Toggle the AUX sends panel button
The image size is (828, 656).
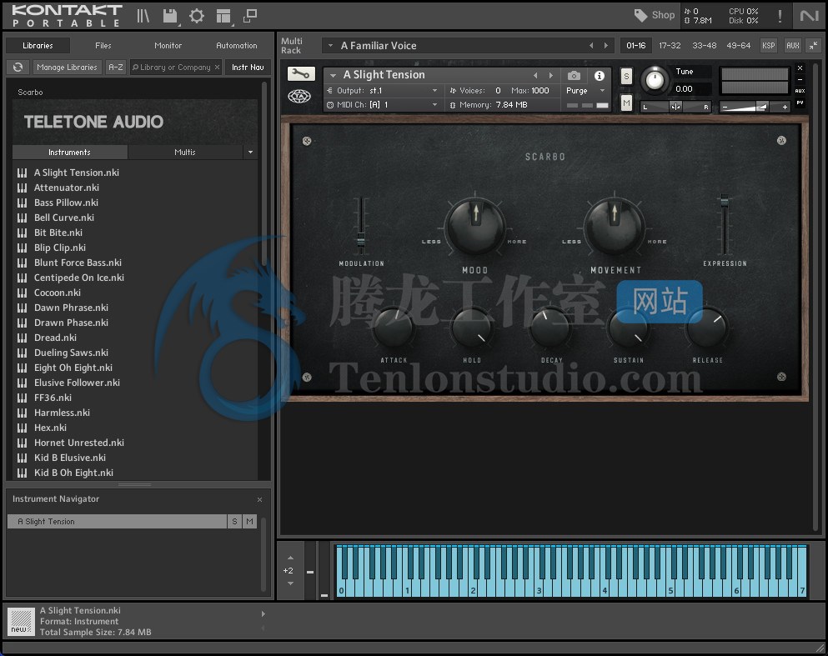[793, 45]
